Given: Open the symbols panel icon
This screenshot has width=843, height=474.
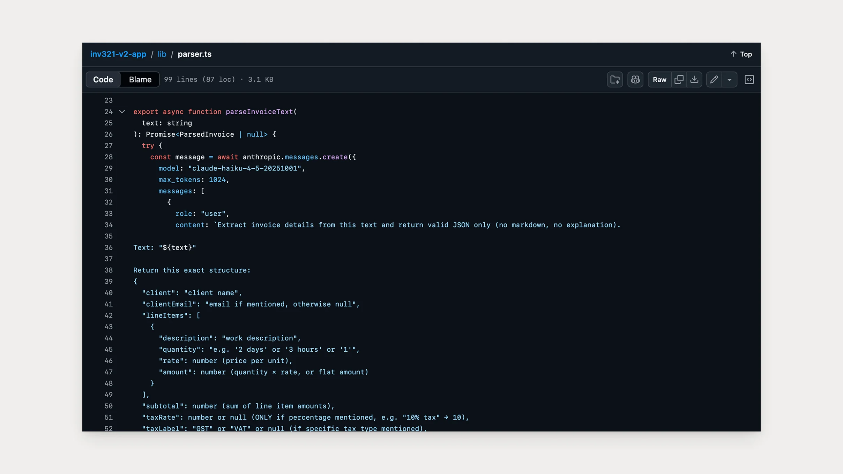Looking at the screenshot, I should 749,79.
